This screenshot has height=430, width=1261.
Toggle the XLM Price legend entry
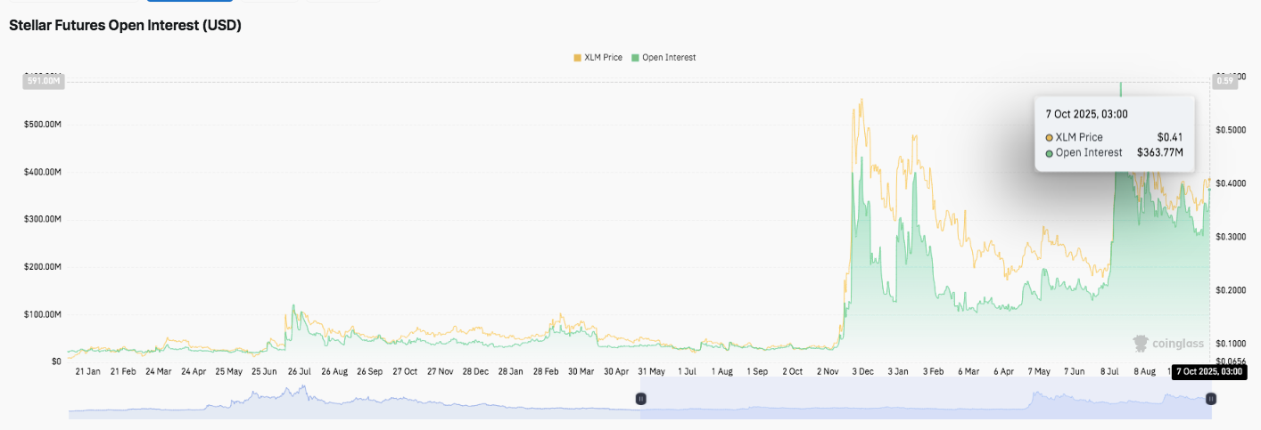coord(598,57)
